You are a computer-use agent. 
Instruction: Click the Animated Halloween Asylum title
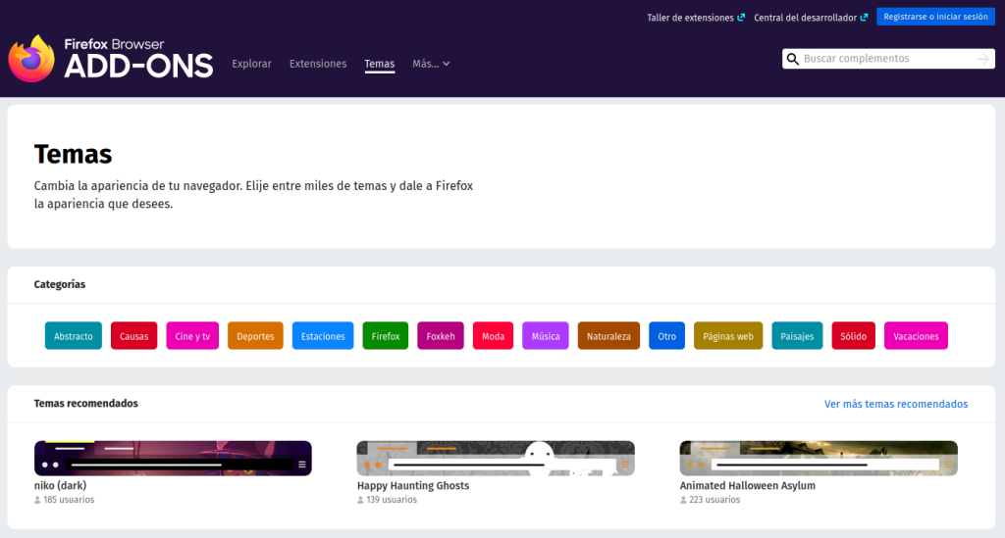click(747, 485)
